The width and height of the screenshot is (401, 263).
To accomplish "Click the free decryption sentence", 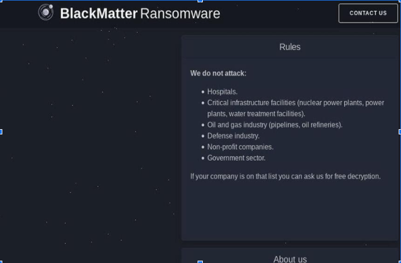I will pyautogui.click(x=285, y=176).
